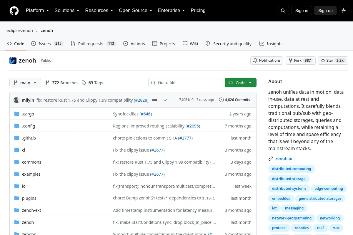
Task: Open the network-programming topic tag
Action: click(292, 218)
